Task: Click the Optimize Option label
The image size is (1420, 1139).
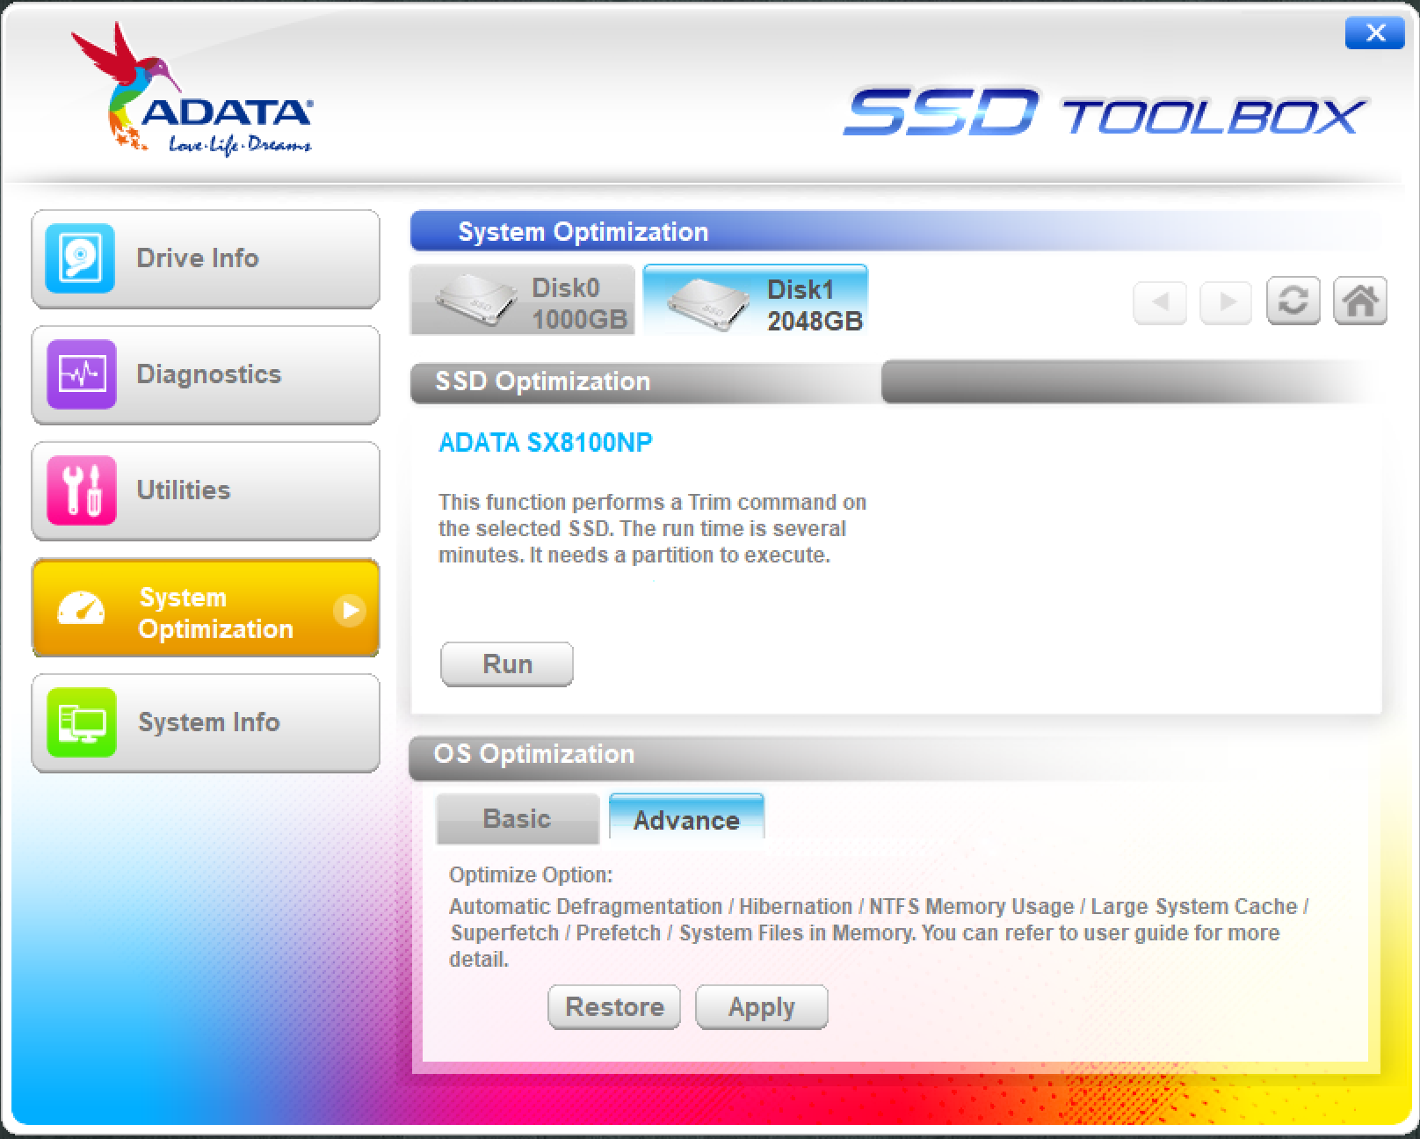Action: 531,875
